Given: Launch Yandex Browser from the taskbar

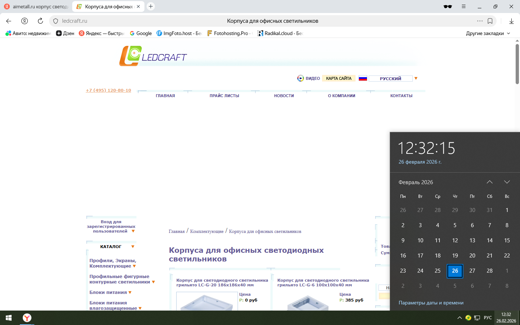Looking at the screenshot, I should 27,318.
